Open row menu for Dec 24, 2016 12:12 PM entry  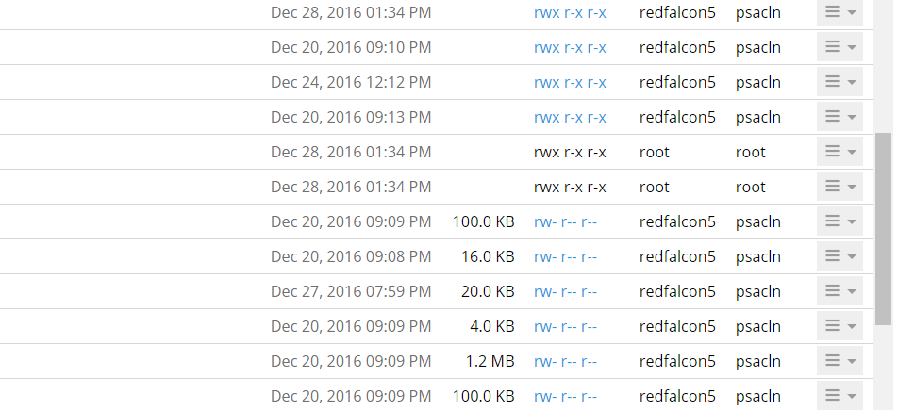click(839, 82)
